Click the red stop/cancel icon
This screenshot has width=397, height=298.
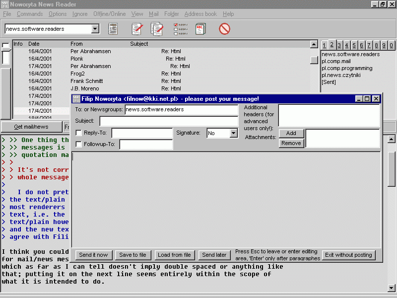[x=224, y=29]
